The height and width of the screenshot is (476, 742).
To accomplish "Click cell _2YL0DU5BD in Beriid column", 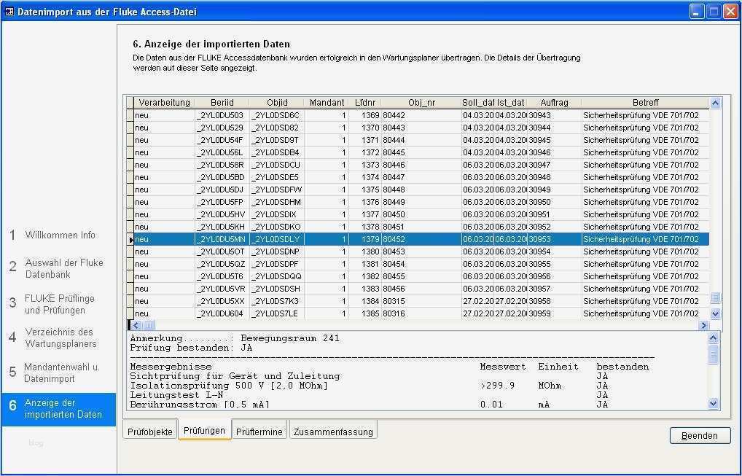I will coord(222,177).
